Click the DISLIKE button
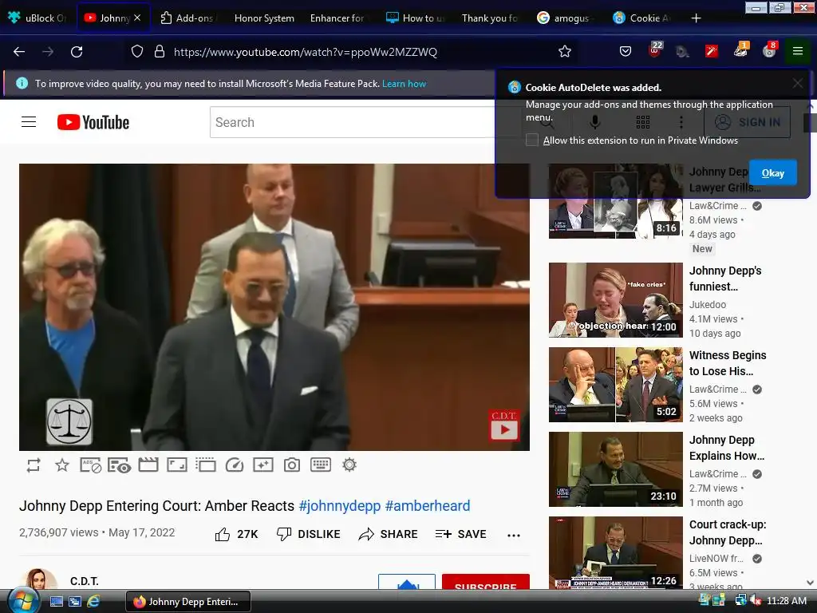The height and width of the screenshot is (613, 817). pos(309,534)
